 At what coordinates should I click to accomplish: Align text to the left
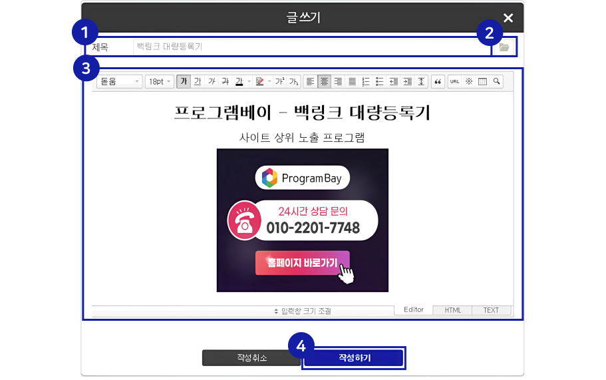coord(310,81)
